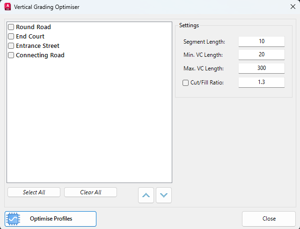Enable the Cut/Fill Ratio checkbox
Screen dimensions: 300x229
point(185,83)
